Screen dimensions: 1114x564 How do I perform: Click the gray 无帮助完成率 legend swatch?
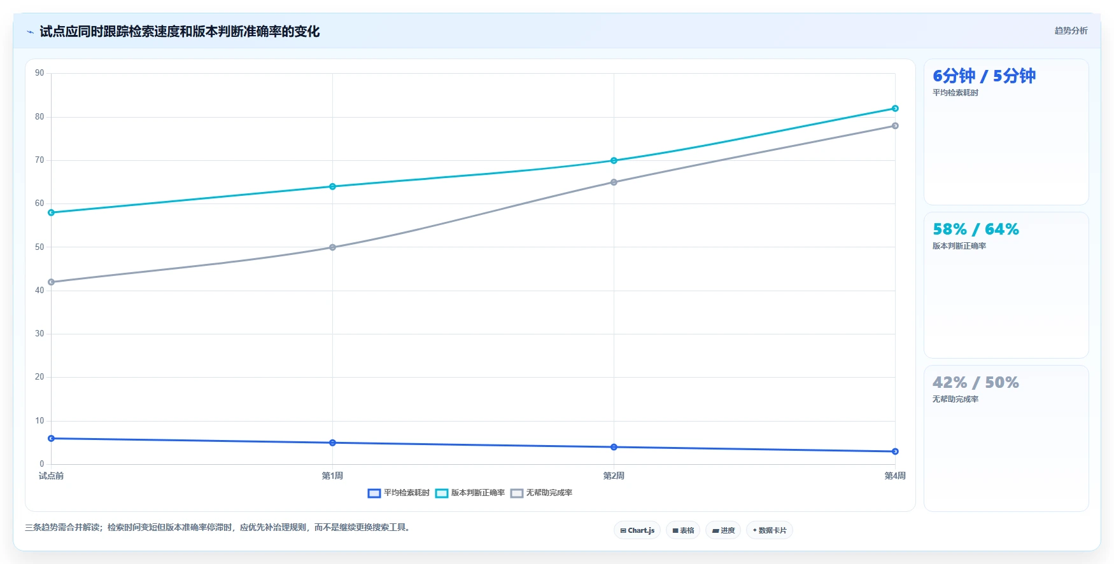click(x=517, y=493)
